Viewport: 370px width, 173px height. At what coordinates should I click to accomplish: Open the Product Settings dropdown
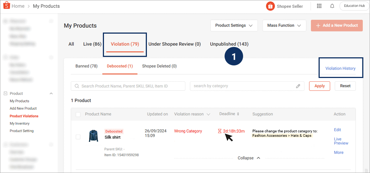click(x=234, y=26)
